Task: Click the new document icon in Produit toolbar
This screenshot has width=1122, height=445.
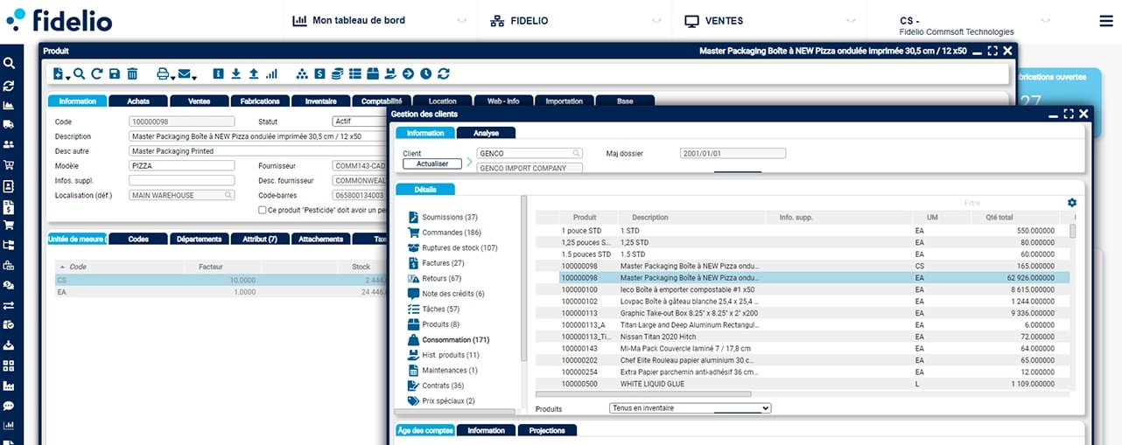Action: [x=59, y=73]
